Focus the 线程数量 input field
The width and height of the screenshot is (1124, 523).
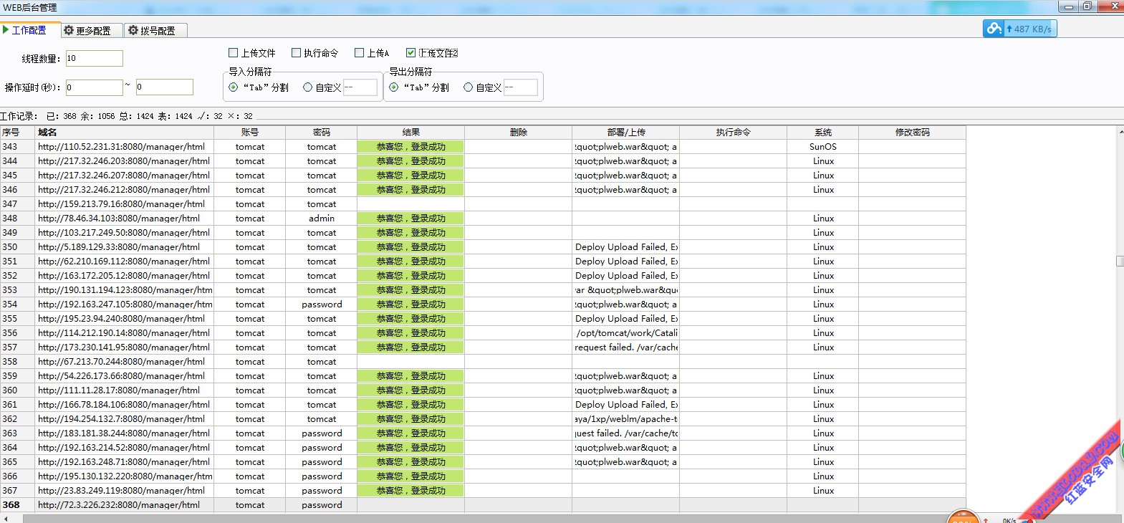[94, 59]
